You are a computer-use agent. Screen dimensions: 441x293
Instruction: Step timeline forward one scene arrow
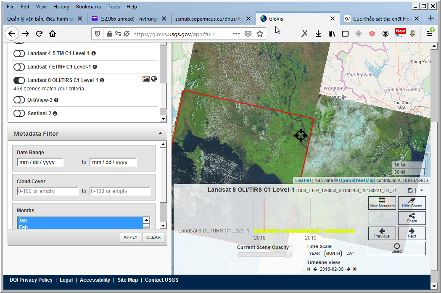(x=349, y=269)
